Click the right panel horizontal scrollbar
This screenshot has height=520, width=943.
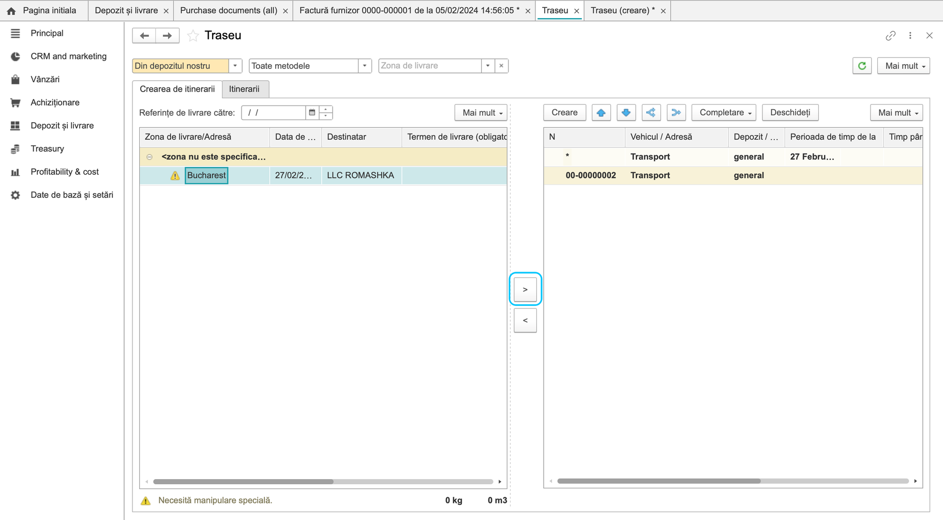(x=659, y=481)
